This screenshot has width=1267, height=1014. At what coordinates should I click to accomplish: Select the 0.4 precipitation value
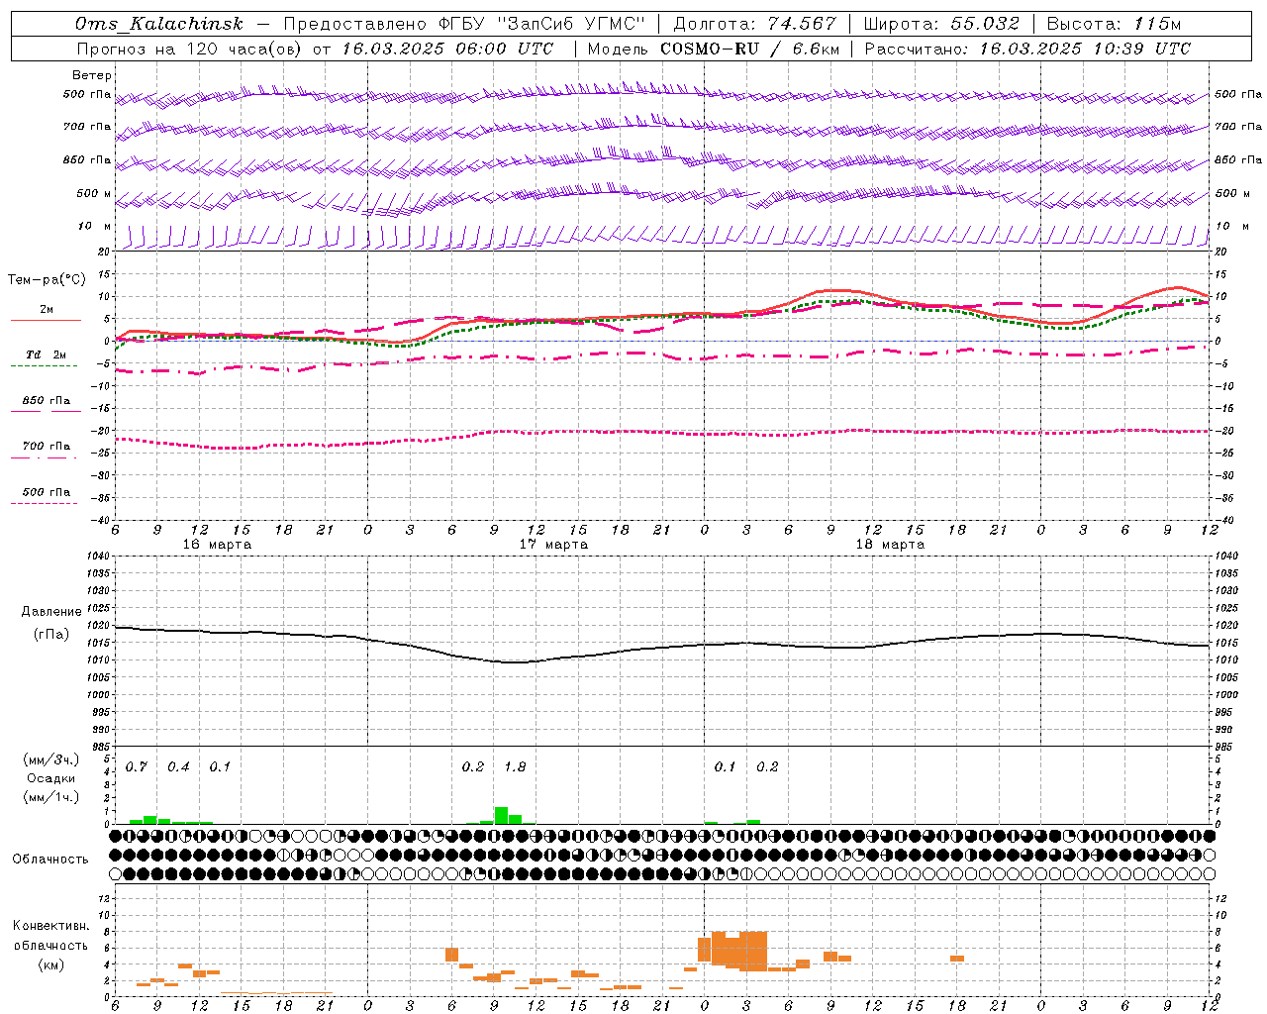tap(178, 767)
